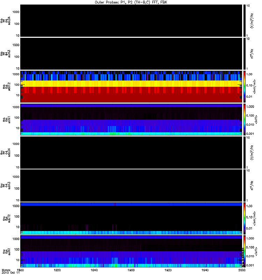Click the plot title 'Outer Probes: P1, P2 (TH-B,C) FFT, FBK'
262x280 pixels.
click(x=131, y=2)
